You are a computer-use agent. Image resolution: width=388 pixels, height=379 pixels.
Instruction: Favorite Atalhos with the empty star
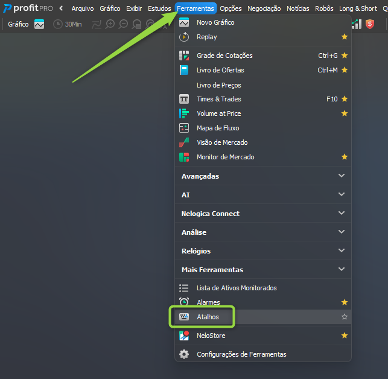point(344,317)
